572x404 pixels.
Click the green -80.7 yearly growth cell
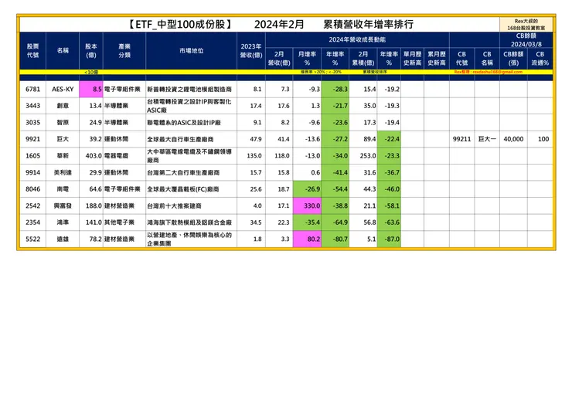pos(335,239)
